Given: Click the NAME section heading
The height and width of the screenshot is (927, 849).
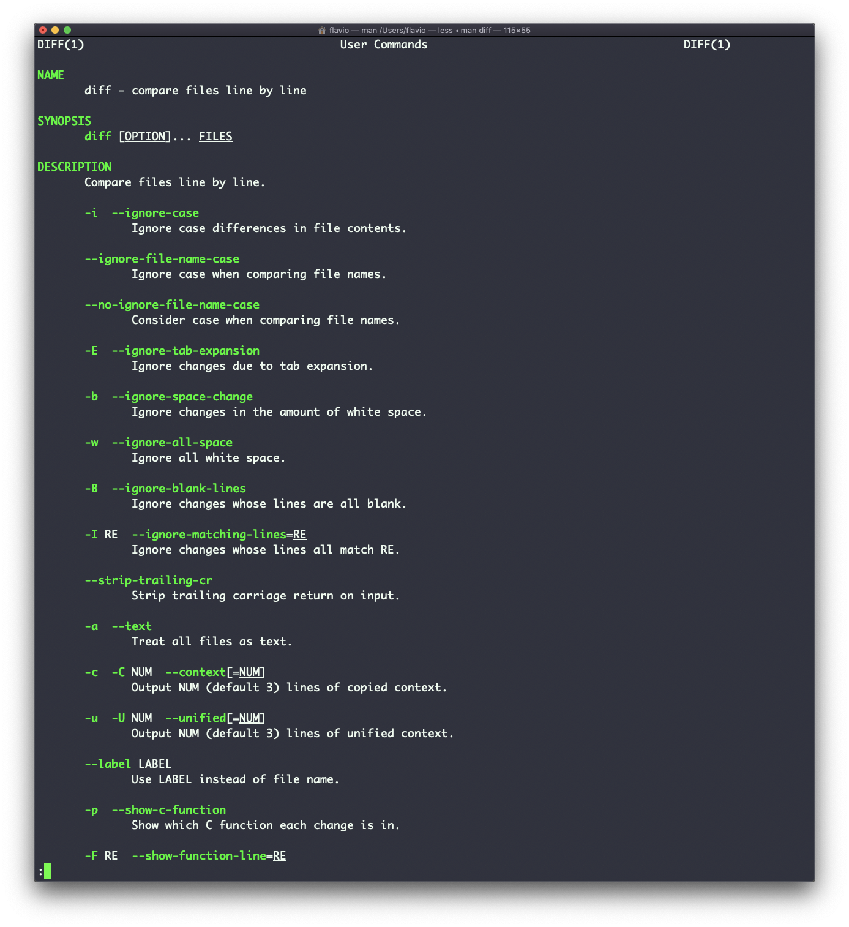Looking at the screenshot, I should click(x=51, y=75).
